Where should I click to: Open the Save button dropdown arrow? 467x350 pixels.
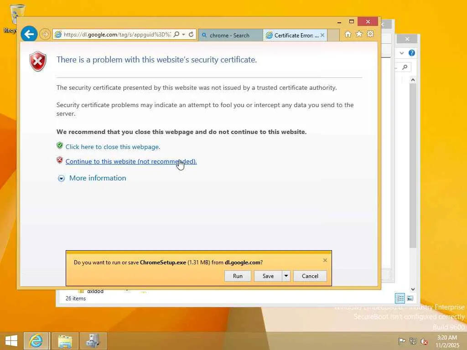coord(286,276)
